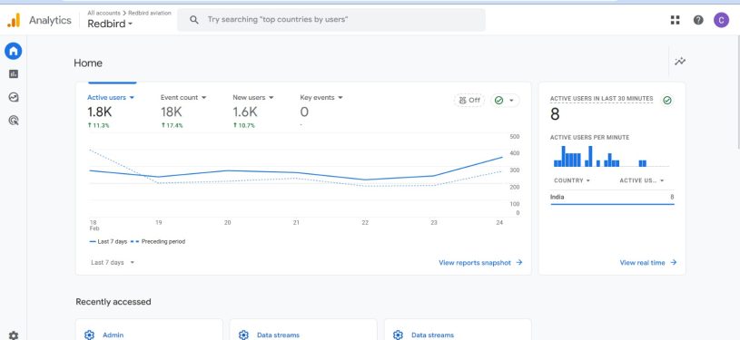Open the Redbird property selector
Viewport: 740px width, 340px height.
coord(110,24)
